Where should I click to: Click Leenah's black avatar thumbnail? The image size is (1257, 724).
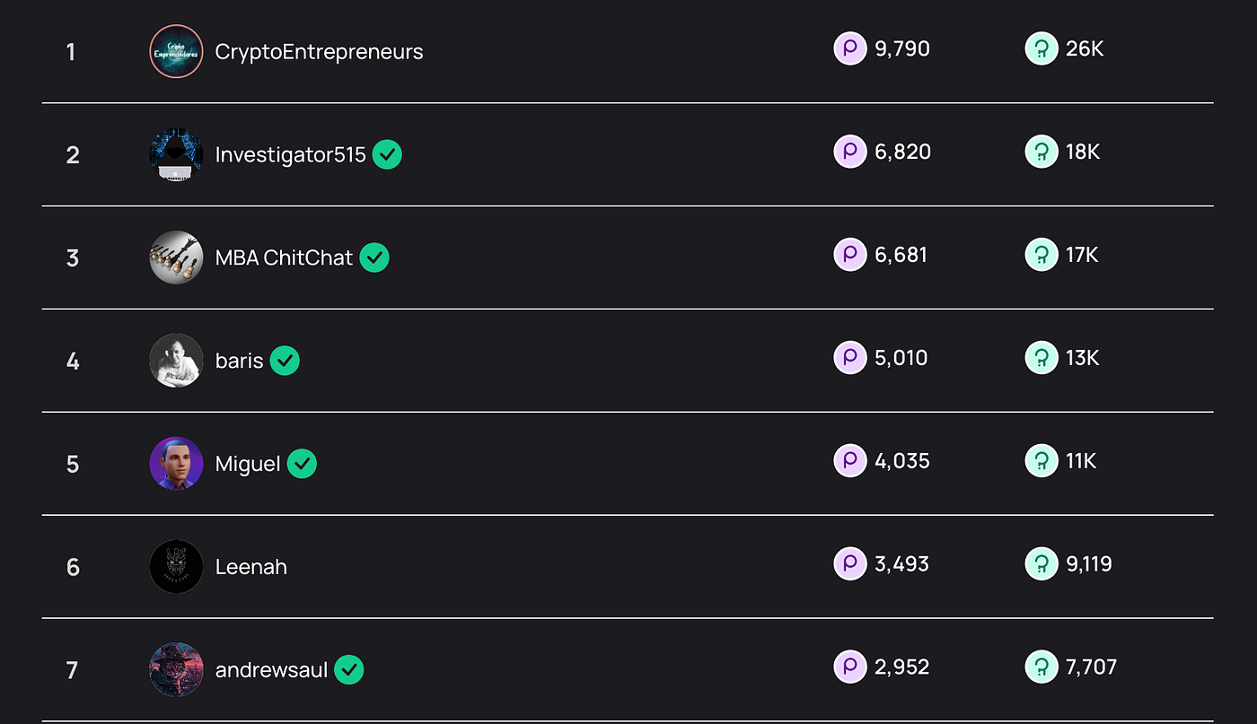[176, 567]
